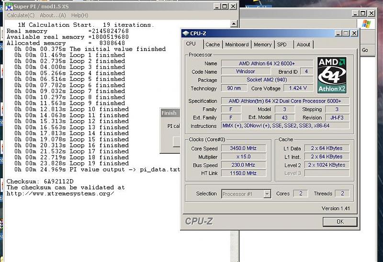The height and width of the screenshot is (262, 383).
Task: Click the Loop 1 finished line
Action: point(69,55)
